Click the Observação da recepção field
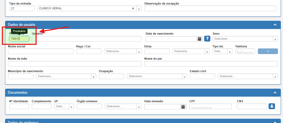The image size is (283, 123). [210, 9]
